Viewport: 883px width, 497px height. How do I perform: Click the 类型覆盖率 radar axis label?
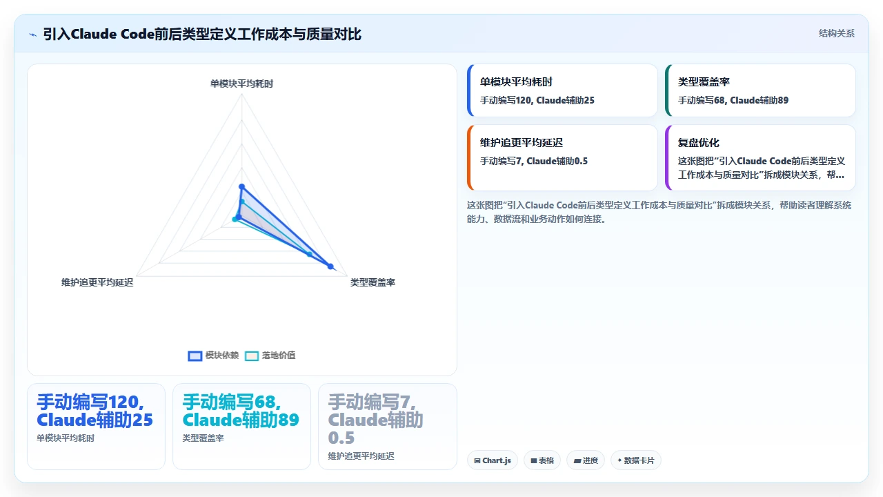pos(373,282)
